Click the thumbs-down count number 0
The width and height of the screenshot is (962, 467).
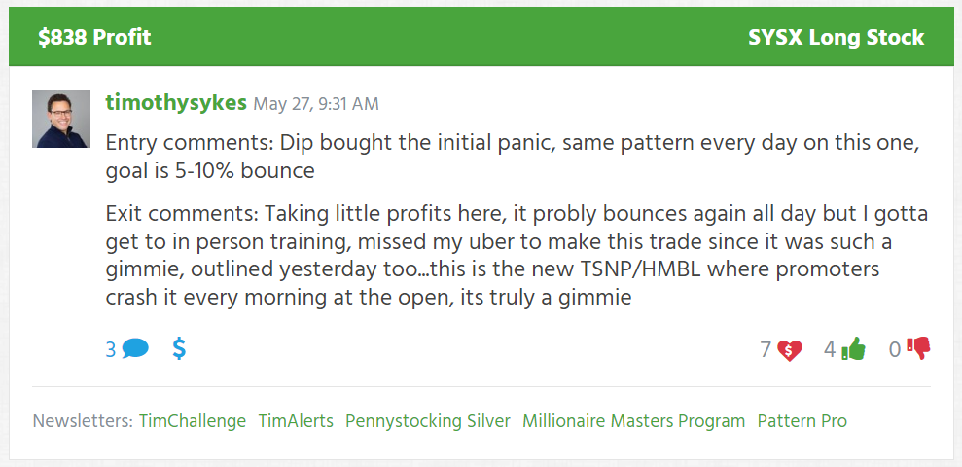(x=895, y=350)
